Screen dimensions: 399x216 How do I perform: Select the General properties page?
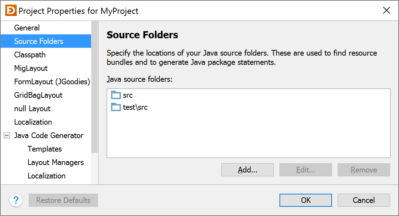27,28
